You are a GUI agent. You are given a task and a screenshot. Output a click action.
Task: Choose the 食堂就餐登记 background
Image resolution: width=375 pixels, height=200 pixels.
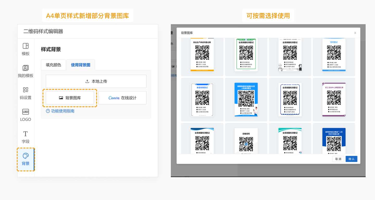[202, 99]
